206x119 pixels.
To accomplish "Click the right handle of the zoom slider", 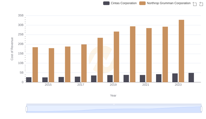I will (201, 109).
